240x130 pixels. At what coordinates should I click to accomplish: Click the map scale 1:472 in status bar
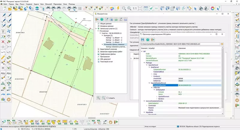pos(74,129)
